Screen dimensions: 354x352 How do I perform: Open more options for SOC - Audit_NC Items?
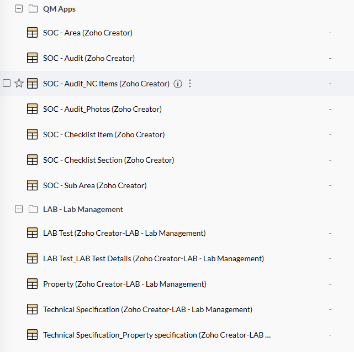(x=190, y=84)
